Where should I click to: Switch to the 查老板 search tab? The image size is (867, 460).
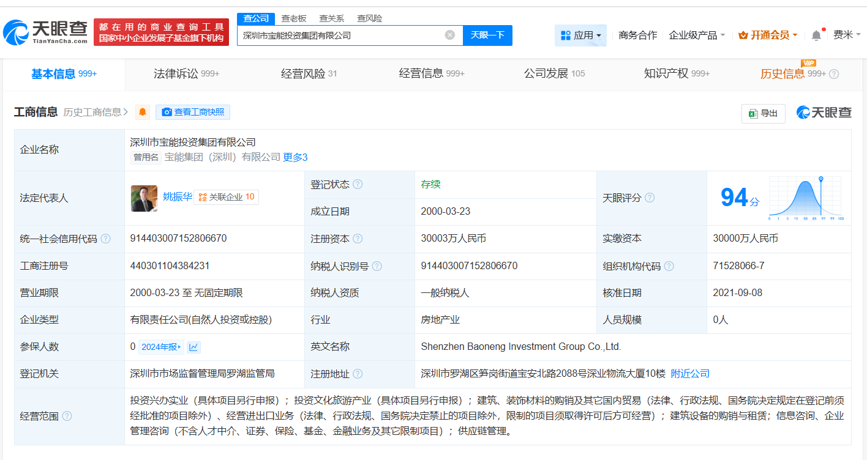tap(293, 18)
